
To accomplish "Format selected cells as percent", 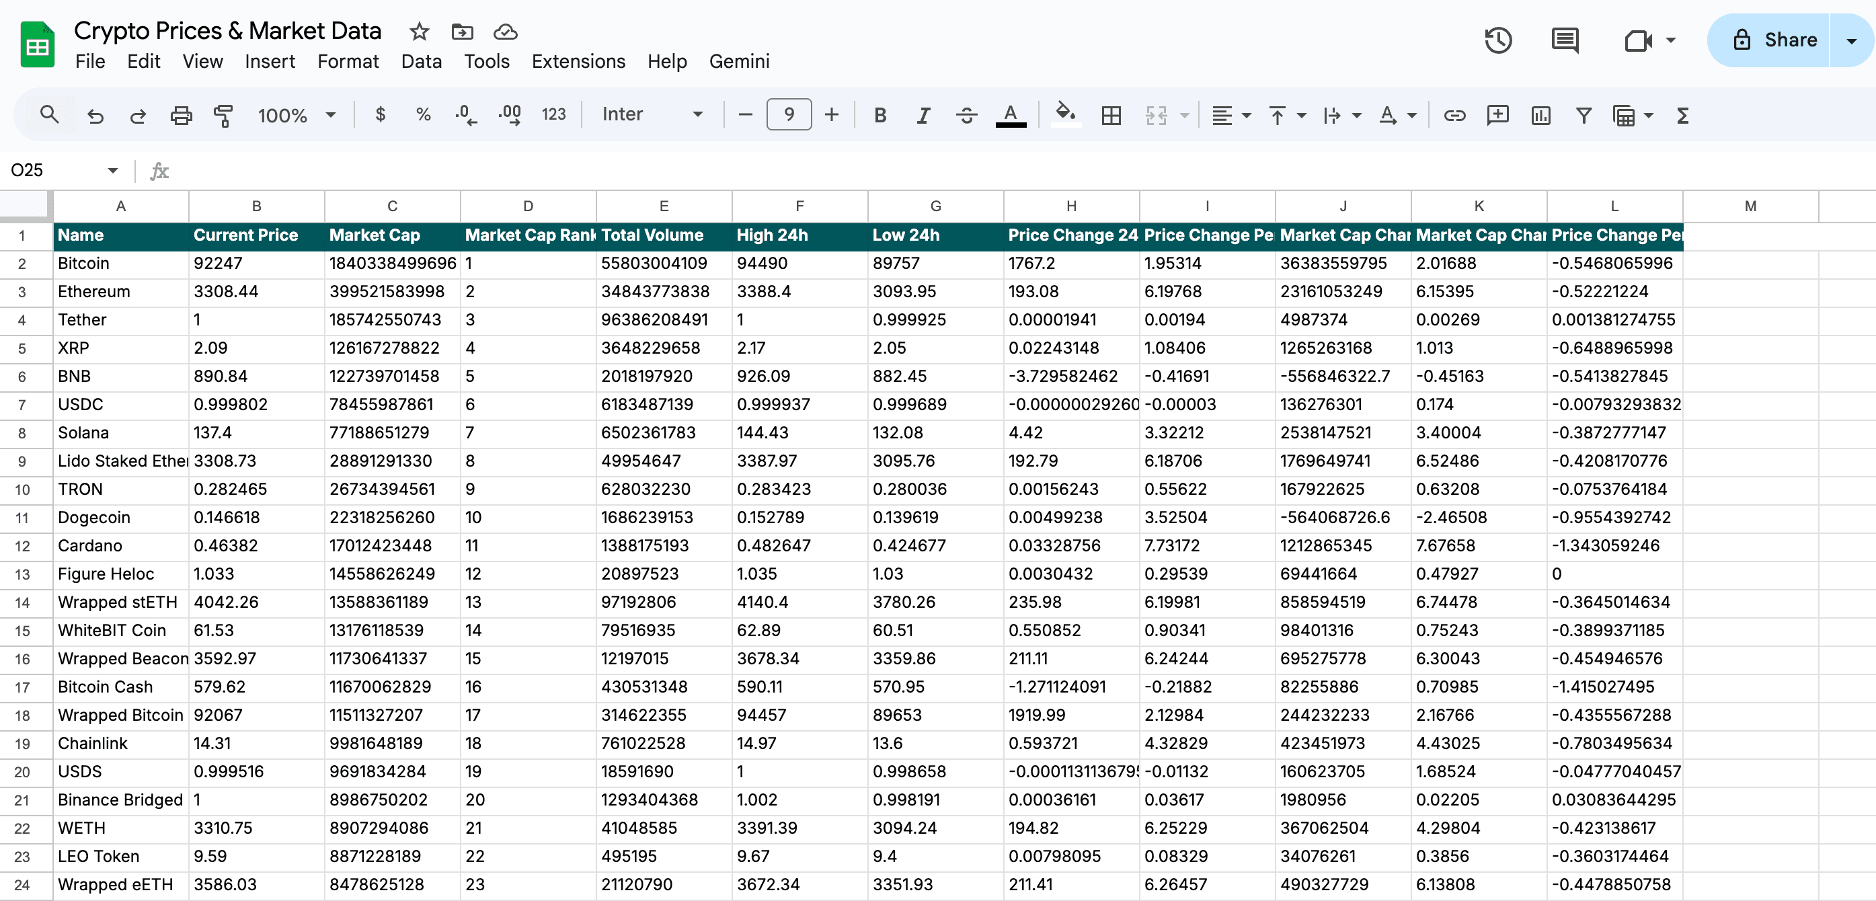I will pyautogui.click(x=422, y=114).
